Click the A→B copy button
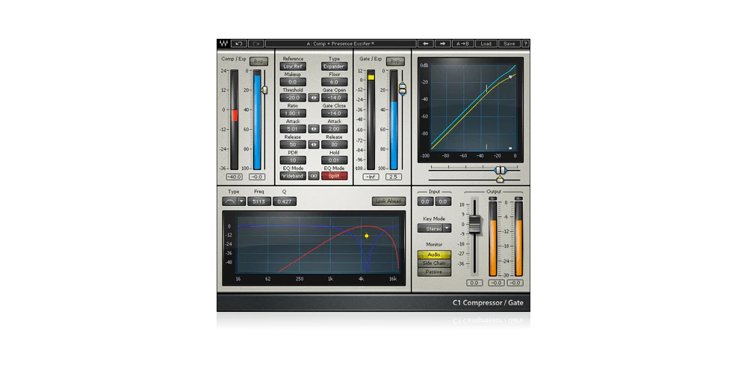This screenshot has height=373, width=747. pos(462,44)
